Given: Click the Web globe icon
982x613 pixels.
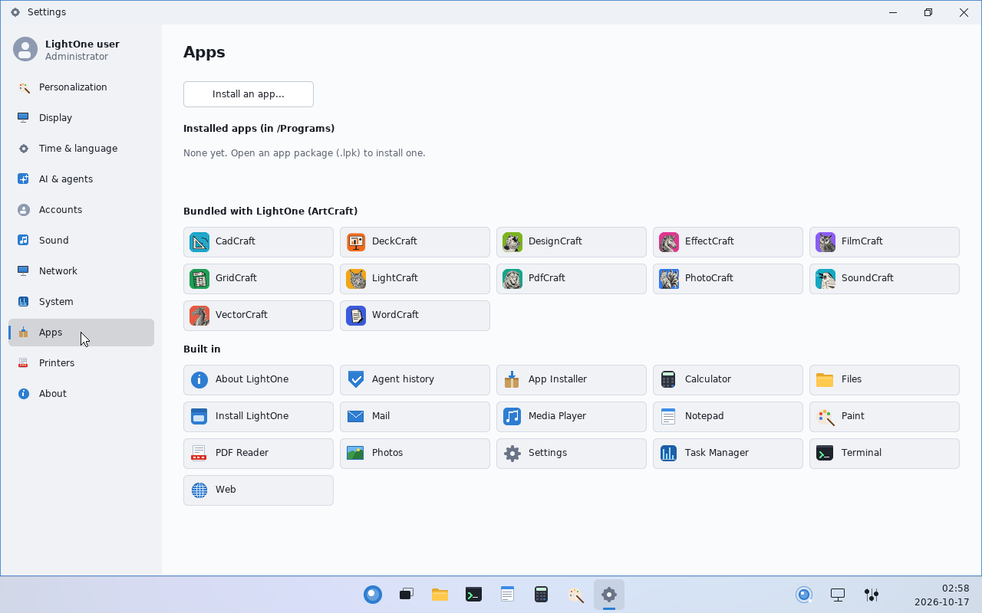Looking at the screenshot, I should 199,490.
